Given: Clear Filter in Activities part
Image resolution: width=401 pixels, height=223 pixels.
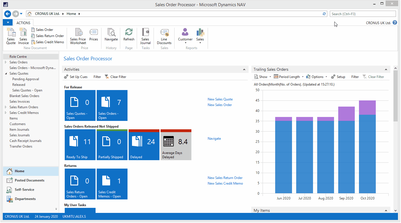Looking at the screenshot, I should pos(115,77).
